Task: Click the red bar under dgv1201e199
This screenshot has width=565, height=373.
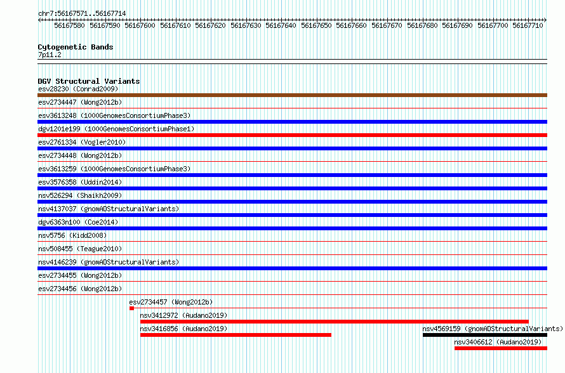Action: [292, 135]
